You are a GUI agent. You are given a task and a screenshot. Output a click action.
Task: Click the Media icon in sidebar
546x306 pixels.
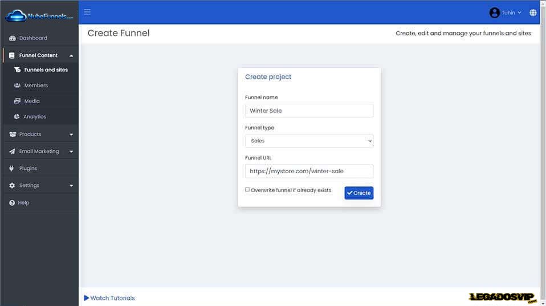[x=17, y=101]
